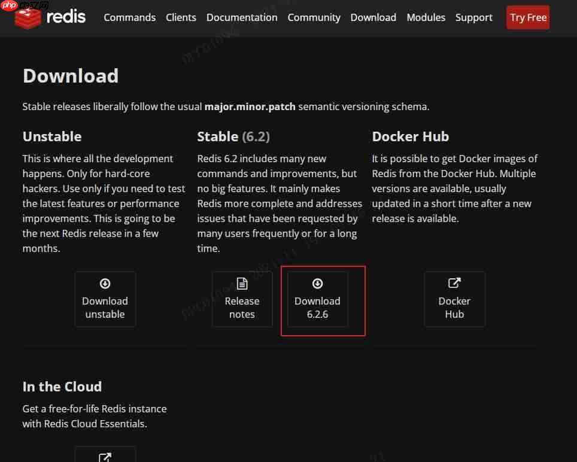The image size is (577, 462).
Task: Navigate to the Download menu item
Action: tap(373, 17)
